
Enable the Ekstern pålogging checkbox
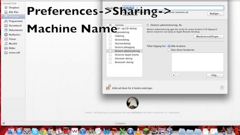pos(110,47)
